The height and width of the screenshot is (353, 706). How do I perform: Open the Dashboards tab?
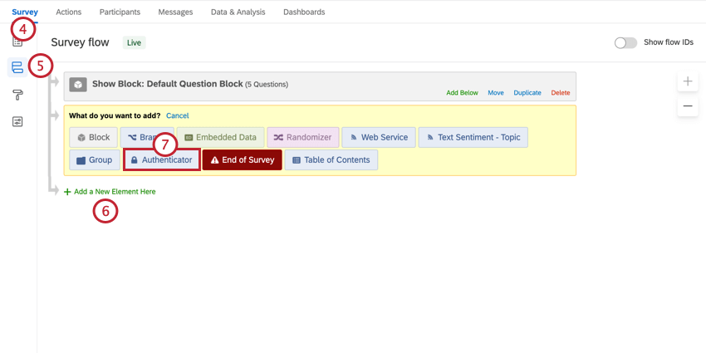(304, 12)
